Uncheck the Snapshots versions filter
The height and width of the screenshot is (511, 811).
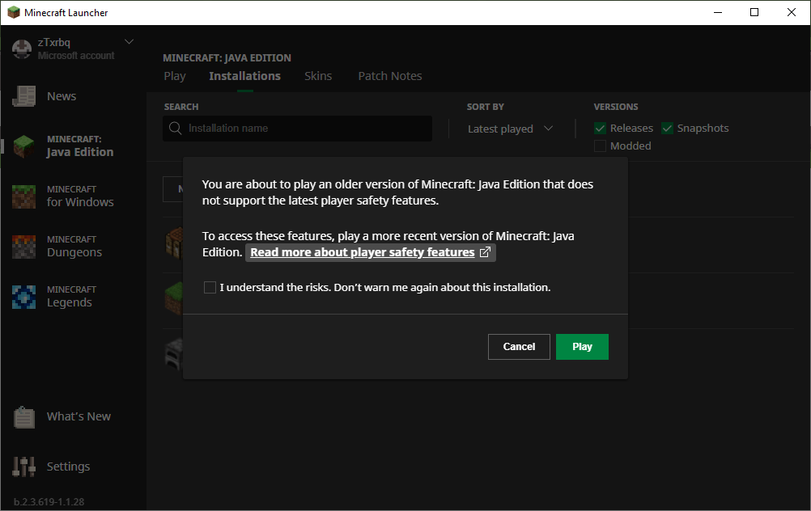[x=667, y=128]
